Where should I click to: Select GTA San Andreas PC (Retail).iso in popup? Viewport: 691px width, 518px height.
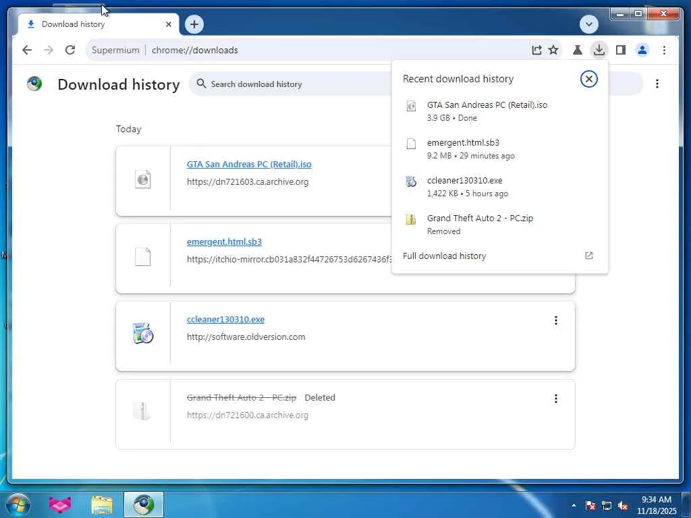[x=500, y=111]
